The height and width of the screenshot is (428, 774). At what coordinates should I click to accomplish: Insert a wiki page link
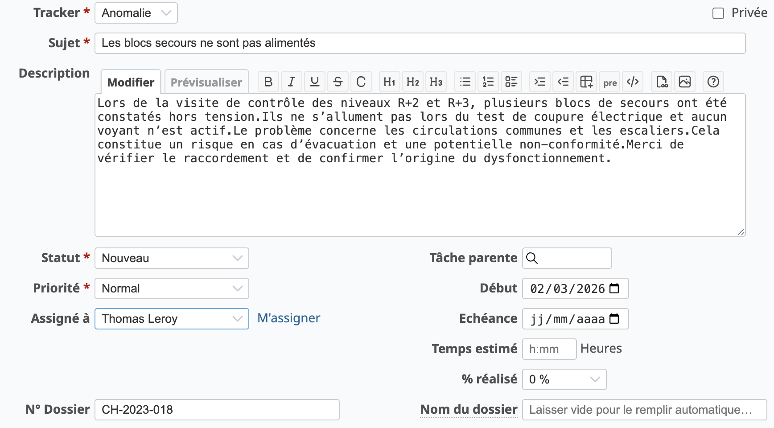pyautogui.click(x=662, y=82)
